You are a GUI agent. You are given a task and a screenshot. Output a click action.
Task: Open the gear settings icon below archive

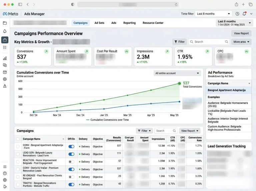coord(5,79)
